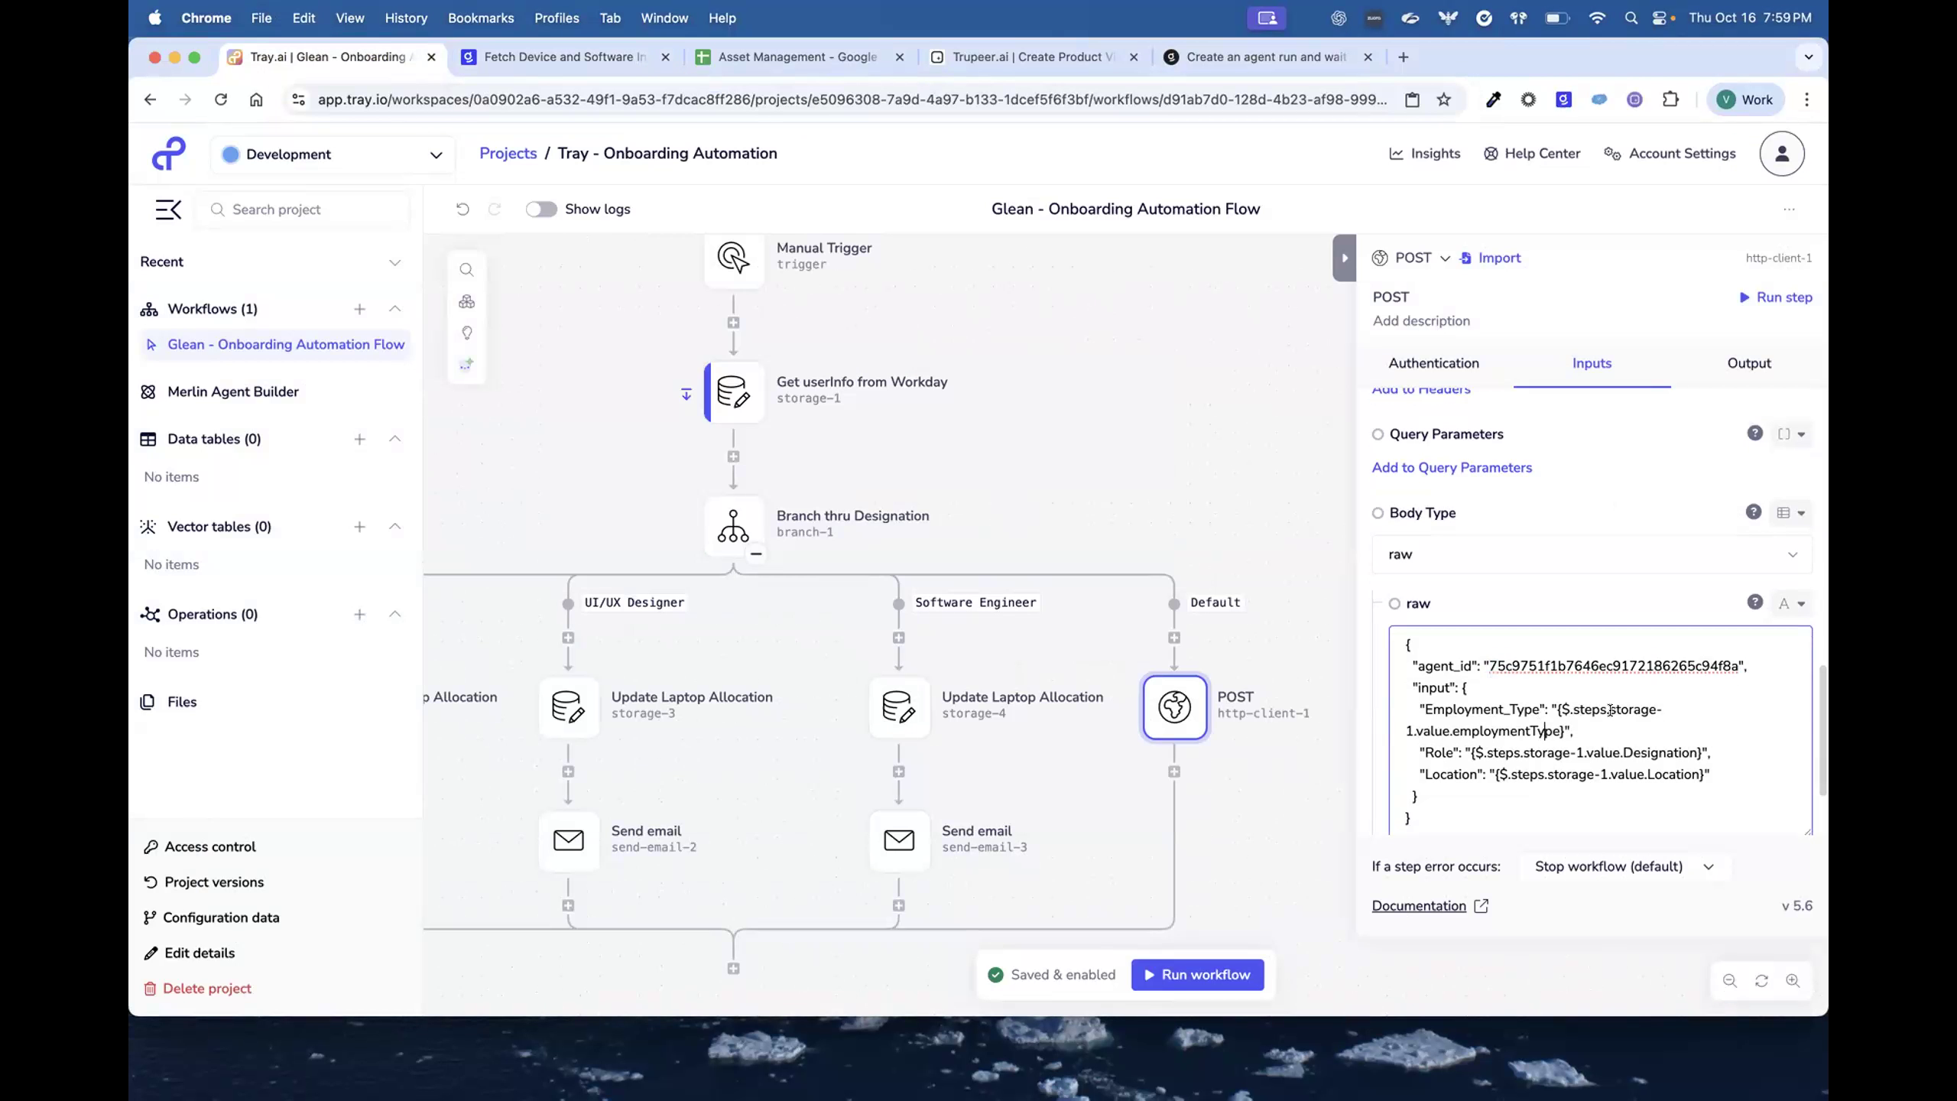
Task: Enable the Show logs toggle
Action: point(541,209)
